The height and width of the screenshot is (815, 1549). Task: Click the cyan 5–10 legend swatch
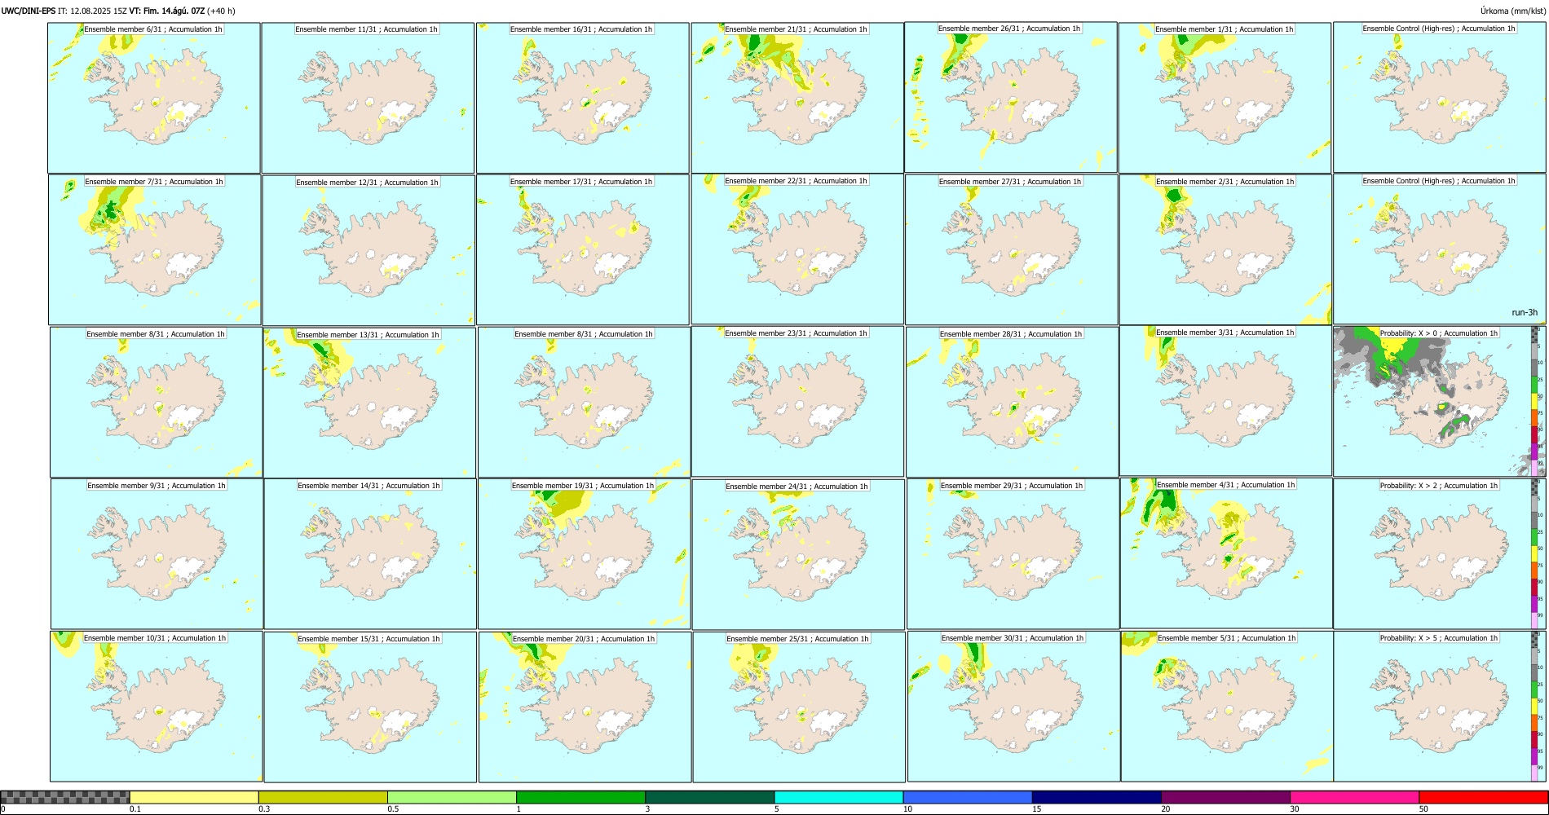[839, 797]
